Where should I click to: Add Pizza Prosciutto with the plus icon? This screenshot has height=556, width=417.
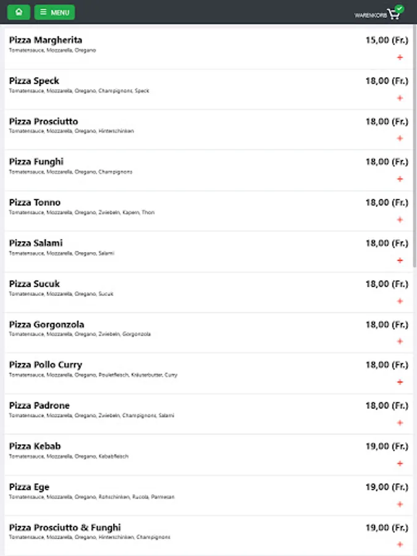pos(400,138)
